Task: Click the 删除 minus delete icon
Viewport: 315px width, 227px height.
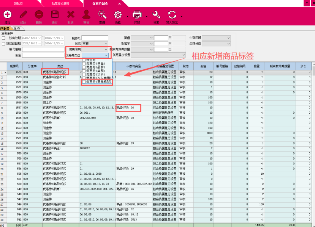Action: [x=39, y=15]
